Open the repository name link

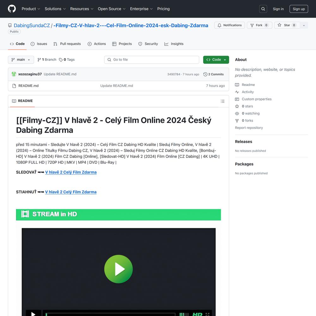click(x=131, y=25)
